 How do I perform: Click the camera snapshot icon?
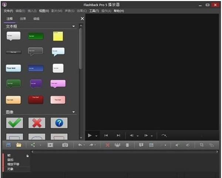65,145
